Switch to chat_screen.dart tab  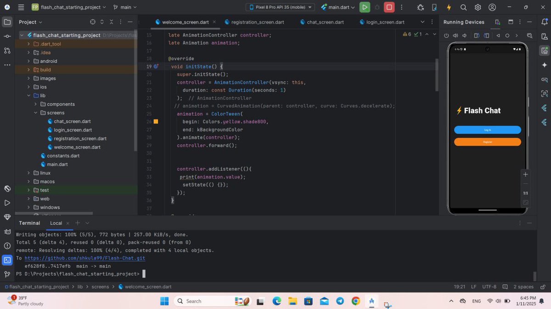coord(321,22)
